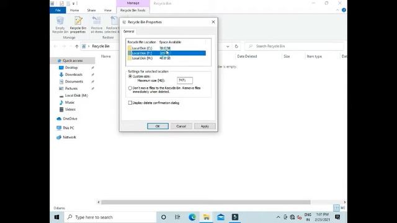Switch to the View ribbon tab
The width and height of the screenshot is (397, 223).
coord(107,11)
